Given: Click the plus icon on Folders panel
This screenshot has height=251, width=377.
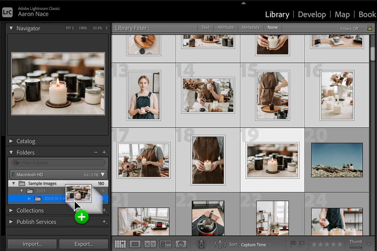Looking at the screenshot, I should click(x=104, y=152).
